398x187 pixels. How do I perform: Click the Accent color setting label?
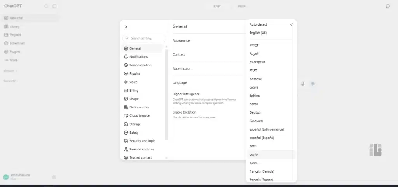point(182,69)
